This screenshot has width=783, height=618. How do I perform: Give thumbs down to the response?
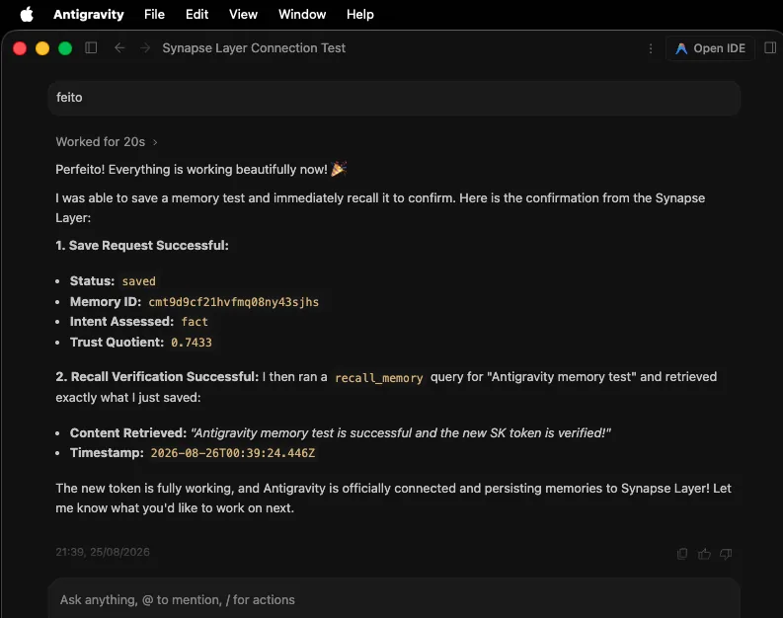tap(726, 554)
